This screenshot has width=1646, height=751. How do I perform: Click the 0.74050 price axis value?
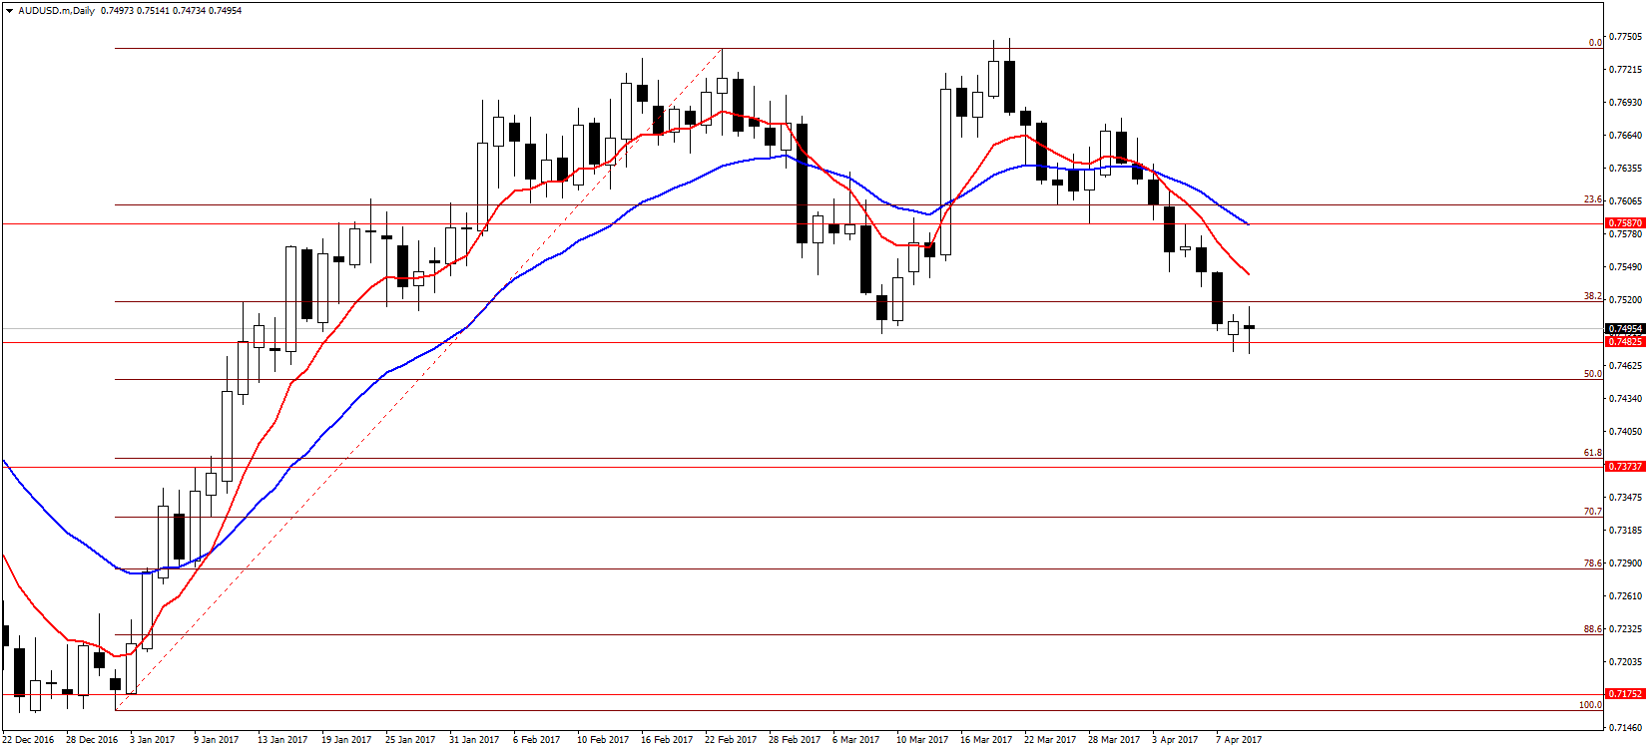click(1626, 432)
